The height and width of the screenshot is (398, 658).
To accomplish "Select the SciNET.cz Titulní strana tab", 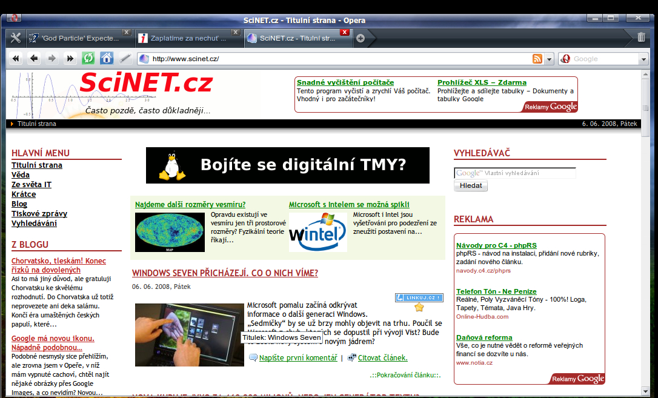I will click(297, 38).
